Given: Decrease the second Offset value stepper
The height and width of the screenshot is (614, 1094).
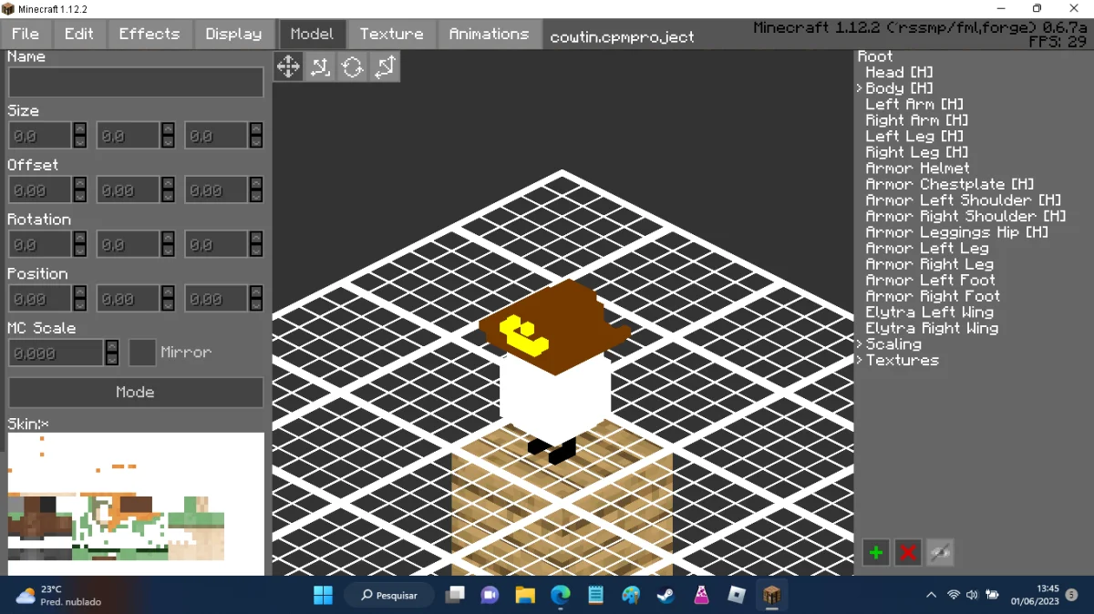Looking at the screenshot, I should tap(168, 197).
